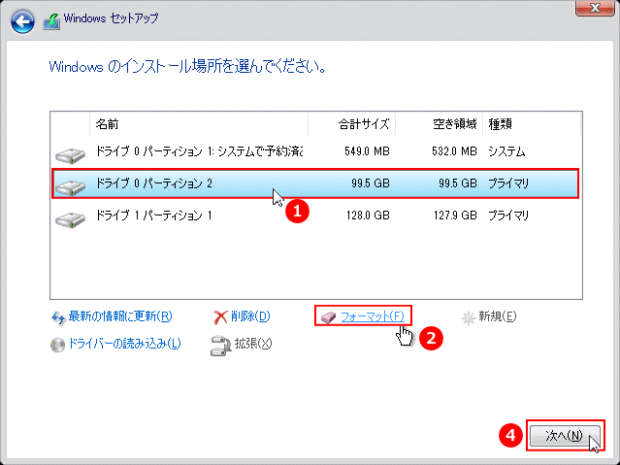Click the 128.0 GB total size cell

[368, 216]
